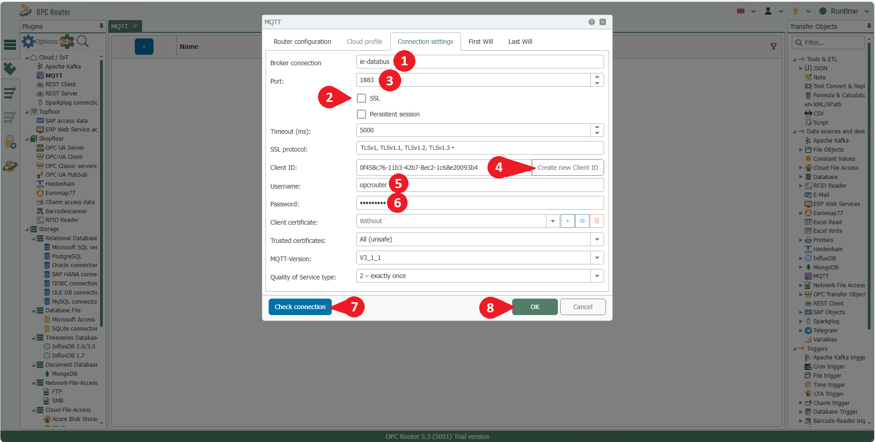The width and height of the screenshot is (875, 442).
Task: Open the Quality of Service type dropdown
Action: coord(597,276)
